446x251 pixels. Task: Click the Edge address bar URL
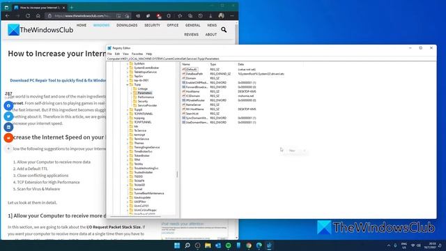[x=82, y=16]
